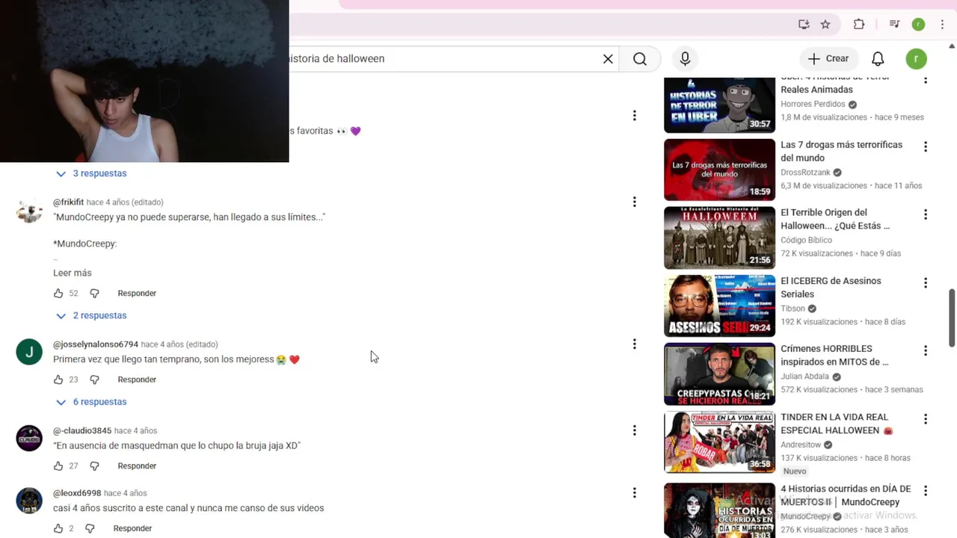Open the Código Bíblico channel

tap(806, 240)
